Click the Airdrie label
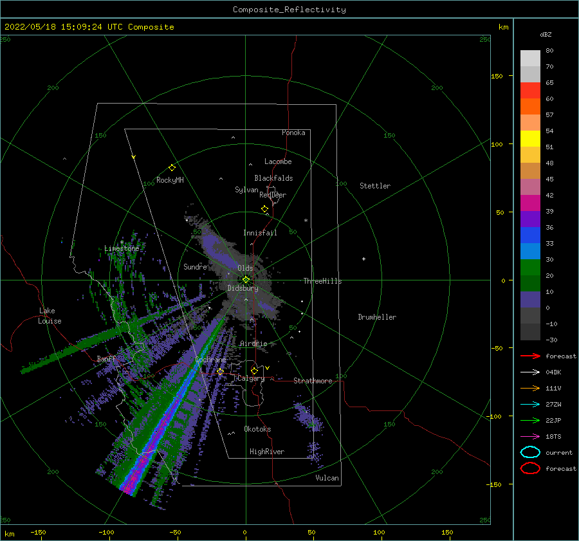 [253, 344]
